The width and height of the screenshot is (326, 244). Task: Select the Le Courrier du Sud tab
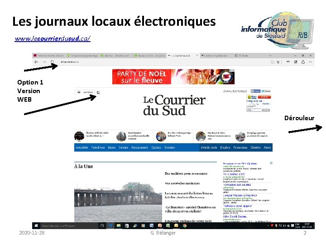click(x=183, y=56)
